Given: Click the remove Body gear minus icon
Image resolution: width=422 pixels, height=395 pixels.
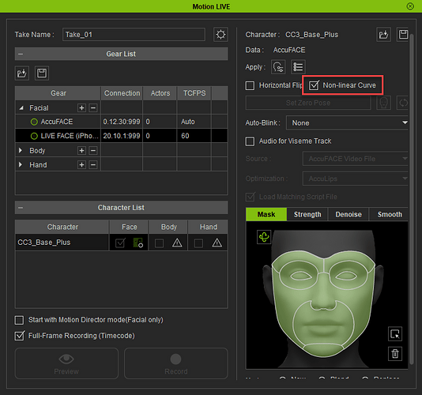Looking at the screenshot, I should point(92,150).
